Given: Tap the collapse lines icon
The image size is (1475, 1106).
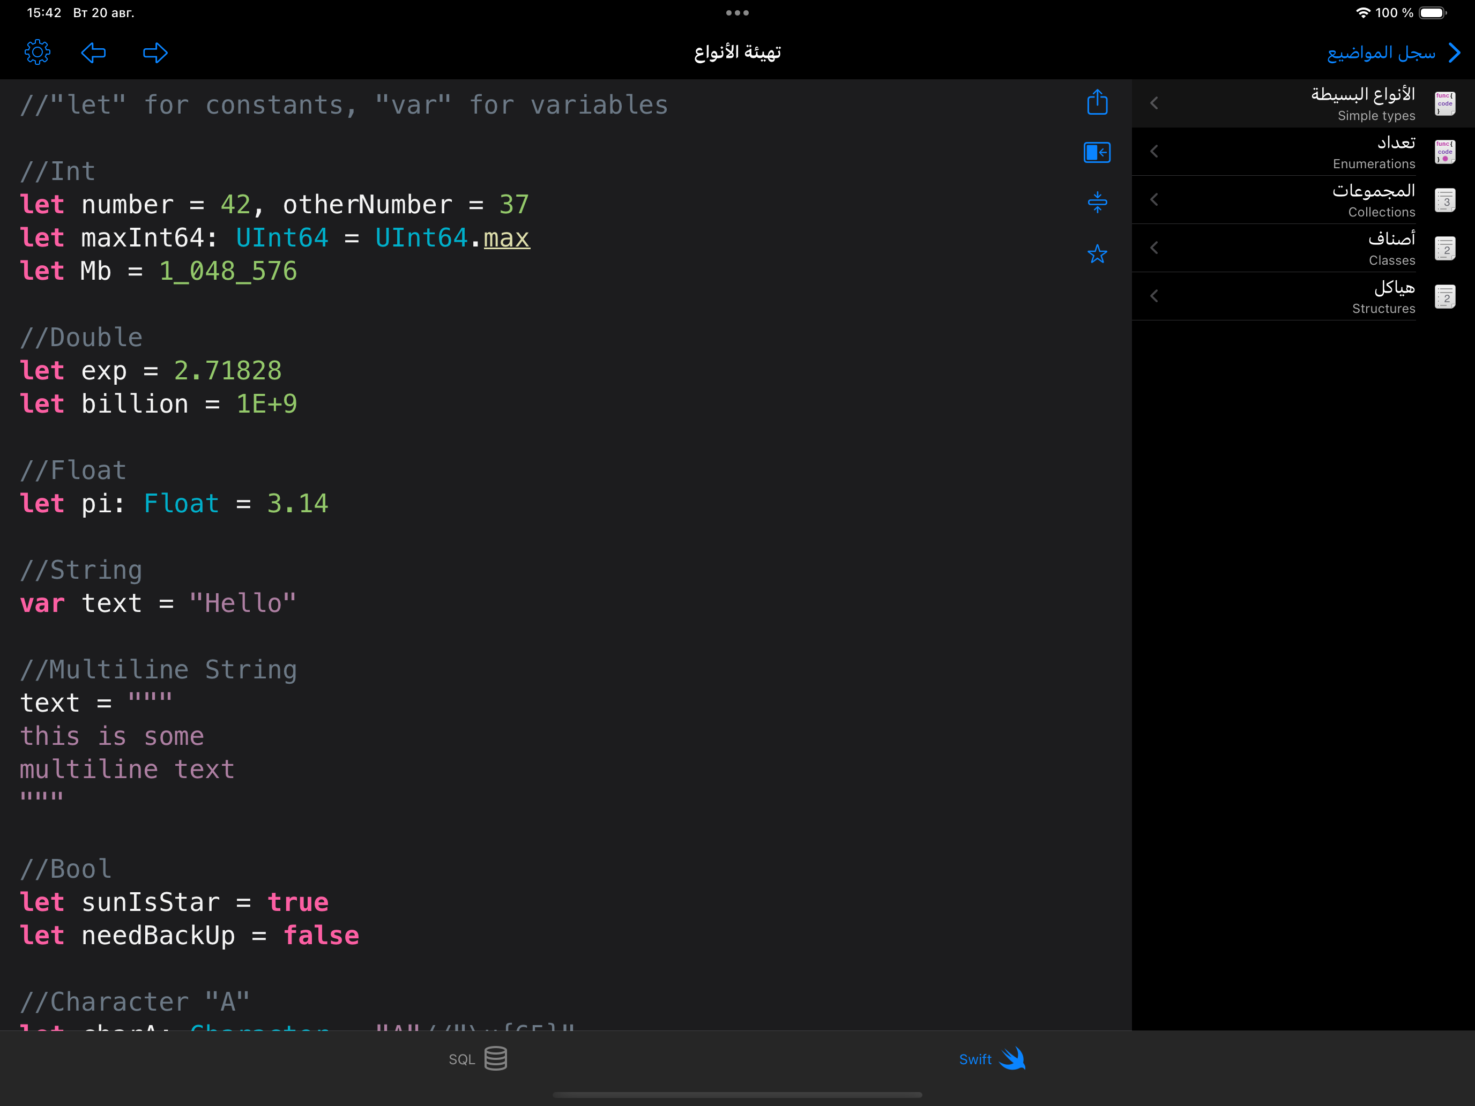Looking at the screenshot, I should click(x=1097, y=202).
